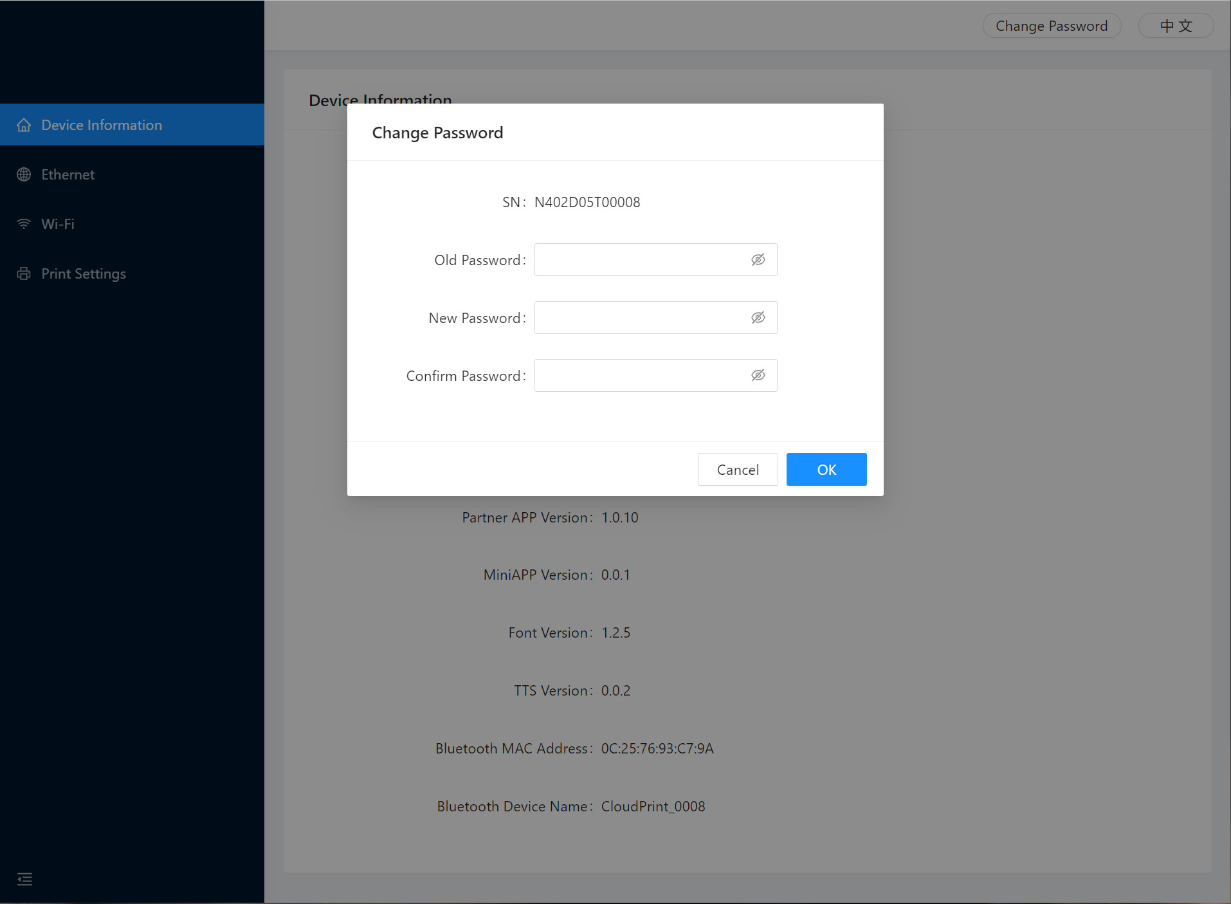This screenshot has height=904, width=1231.
Task: Click the Wi-Fi signal icon in sidebar
Action: (x=24, y=224)
